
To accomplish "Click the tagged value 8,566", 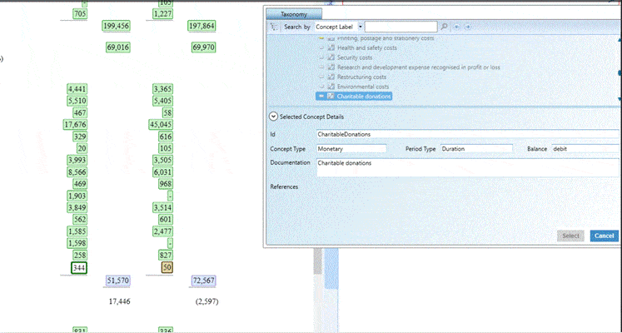I will click(77, 172).
